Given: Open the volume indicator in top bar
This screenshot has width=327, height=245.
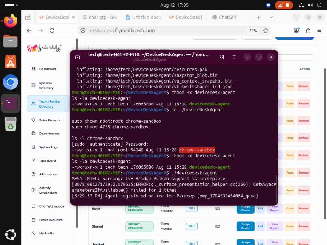Looking at the screenshot, I should (x=310, y=5).
